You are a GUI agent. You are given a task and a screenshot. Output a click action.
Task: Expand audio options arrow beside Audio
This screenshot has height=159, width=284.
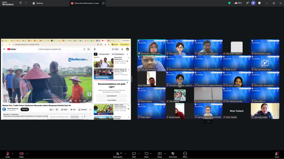click(12, 153)
